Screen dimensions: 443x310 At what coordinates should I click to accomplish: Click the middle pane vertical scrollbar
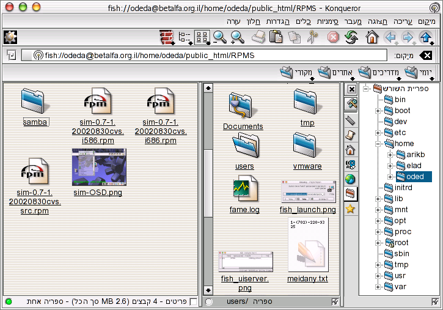[208, 183]
